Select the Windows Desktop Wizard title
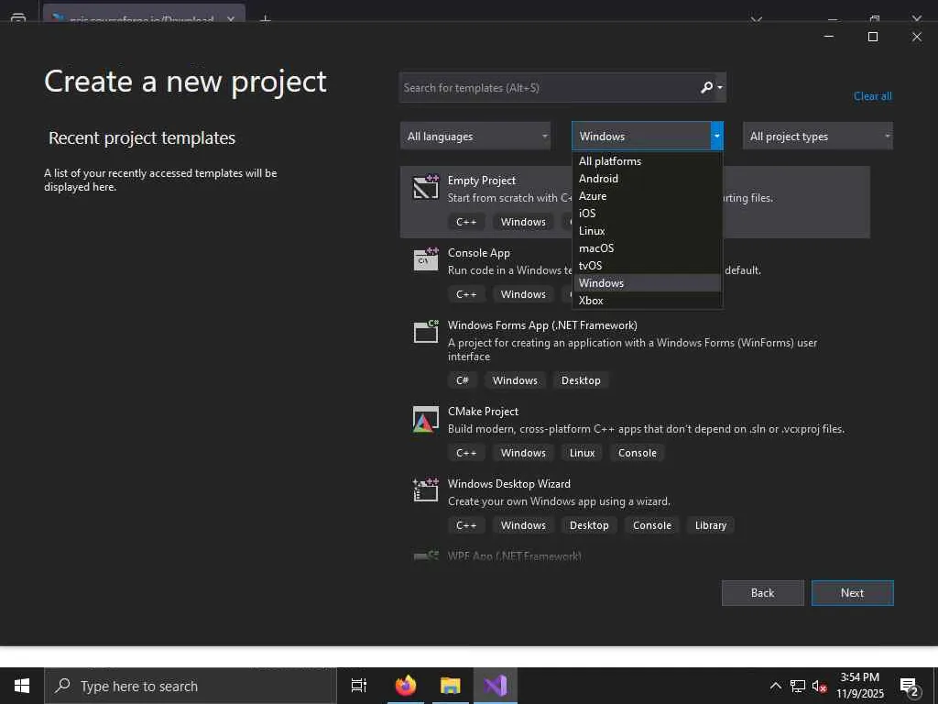The width and height of the screenshot is (938, 704). coord(509,484)
